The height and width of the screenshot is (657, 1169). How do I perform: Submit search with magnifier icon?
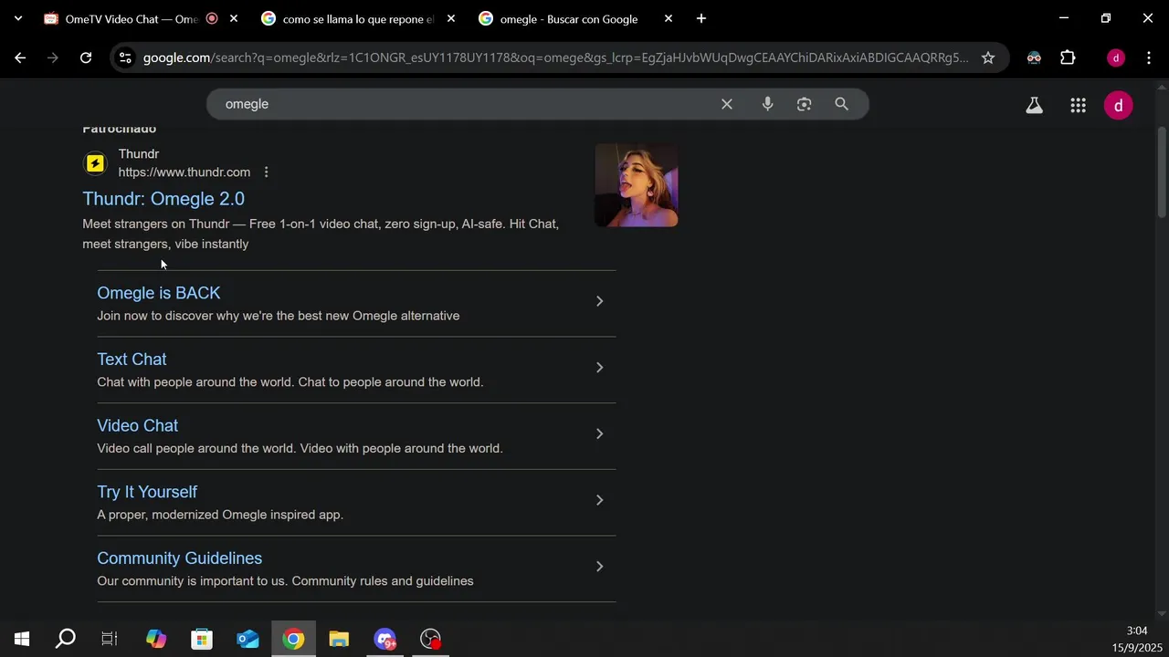tap(841, 104)
